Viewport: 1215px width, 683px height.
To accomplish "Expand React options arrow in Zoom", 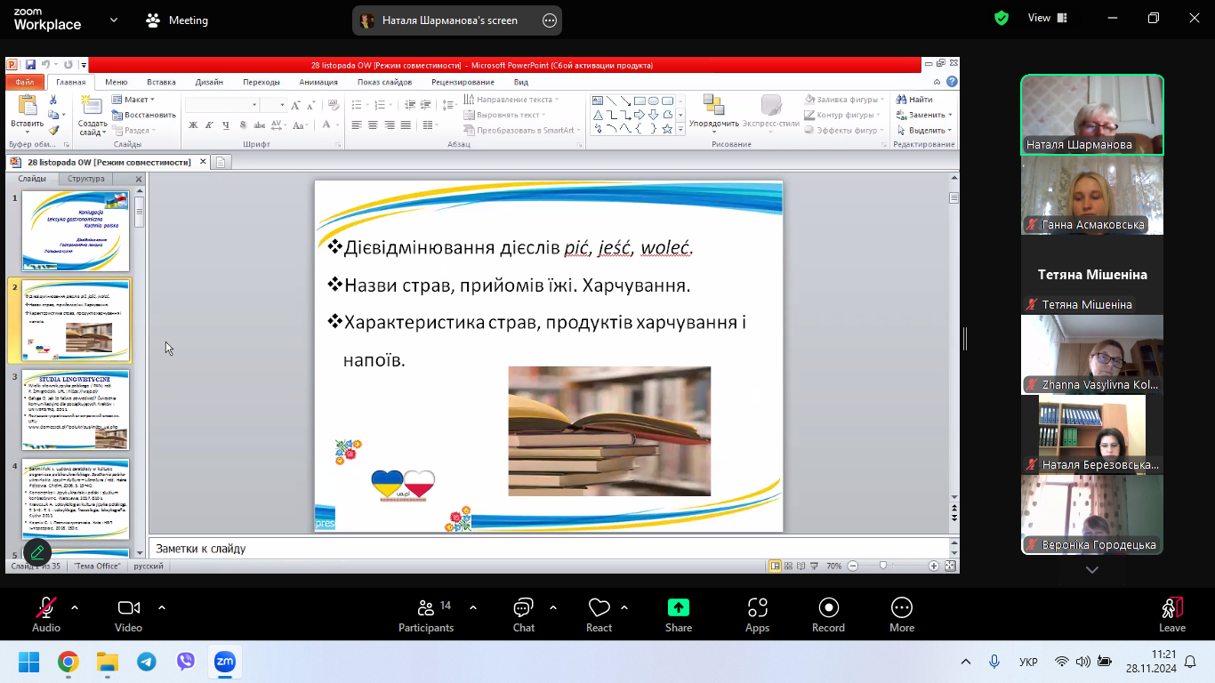I will point(624,607).
